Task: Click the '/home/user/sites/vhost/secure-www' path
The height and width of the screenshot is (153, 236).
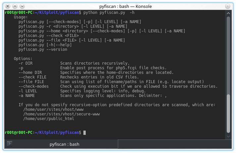Action: 62,114
